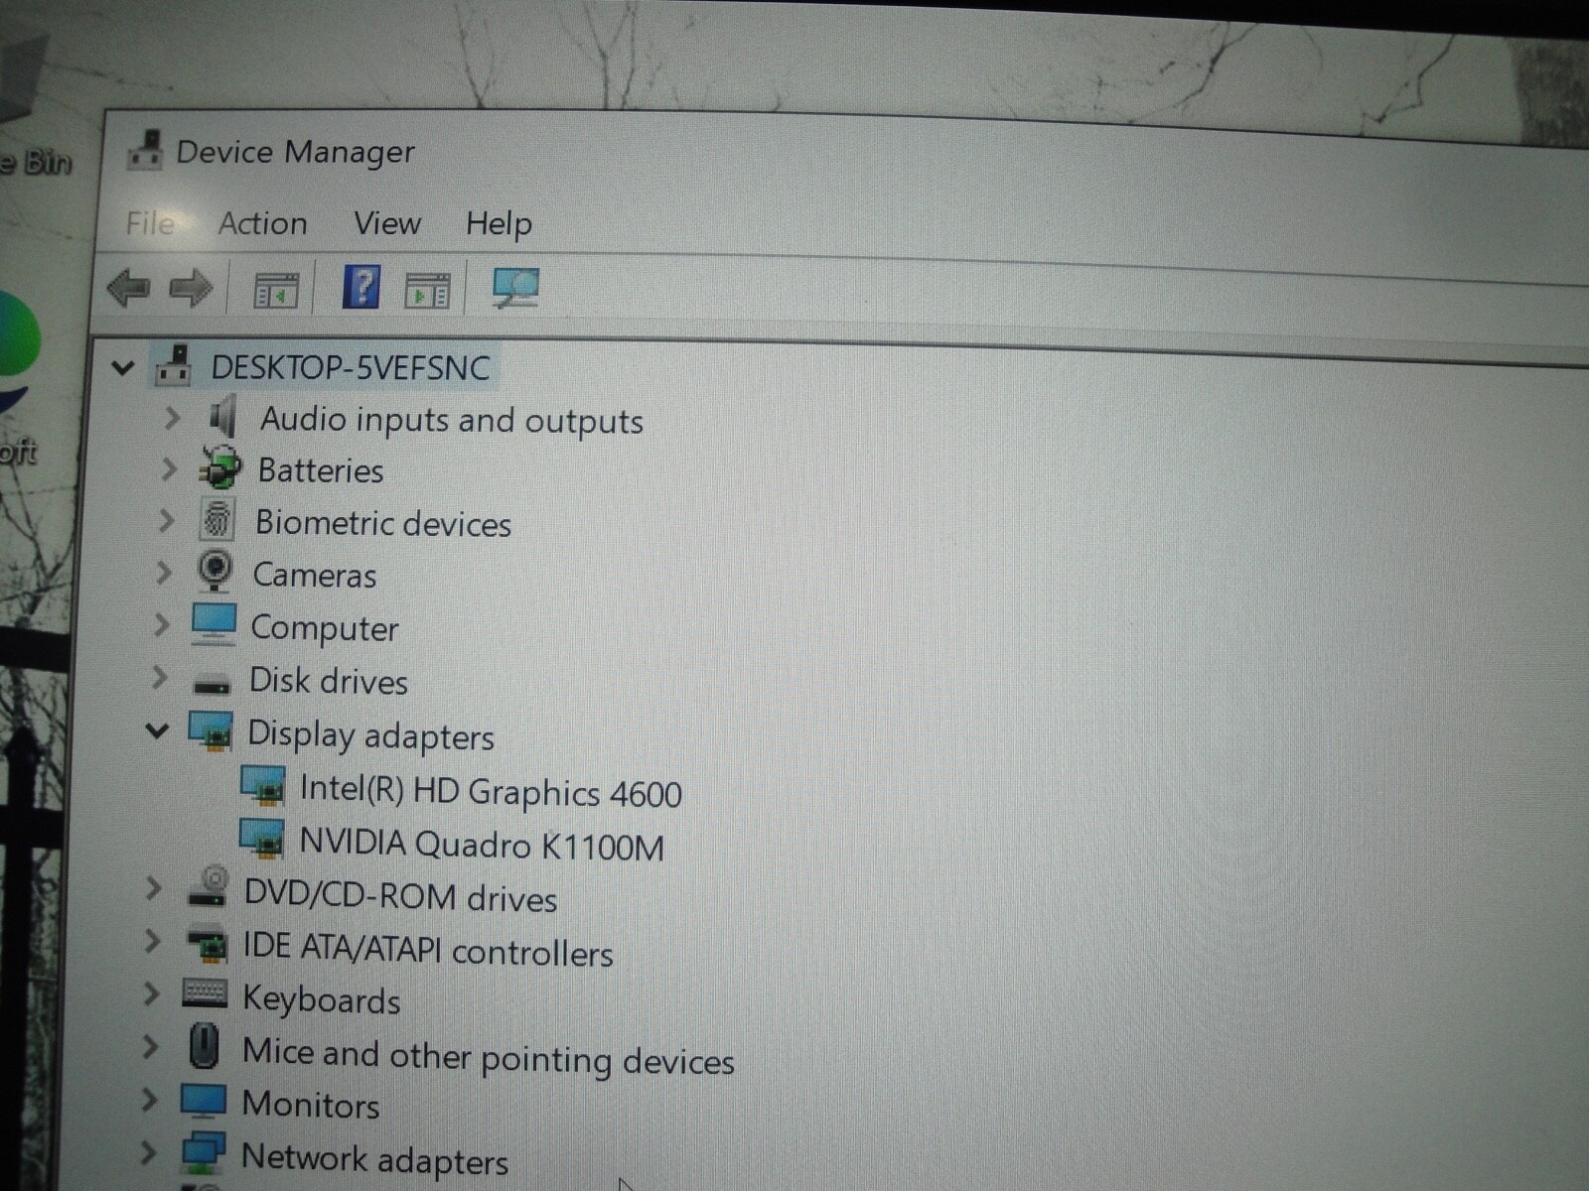Click the Biometric devices fingerprint icon
This screenshot has height=1191, width=1589.
point(217,519)
